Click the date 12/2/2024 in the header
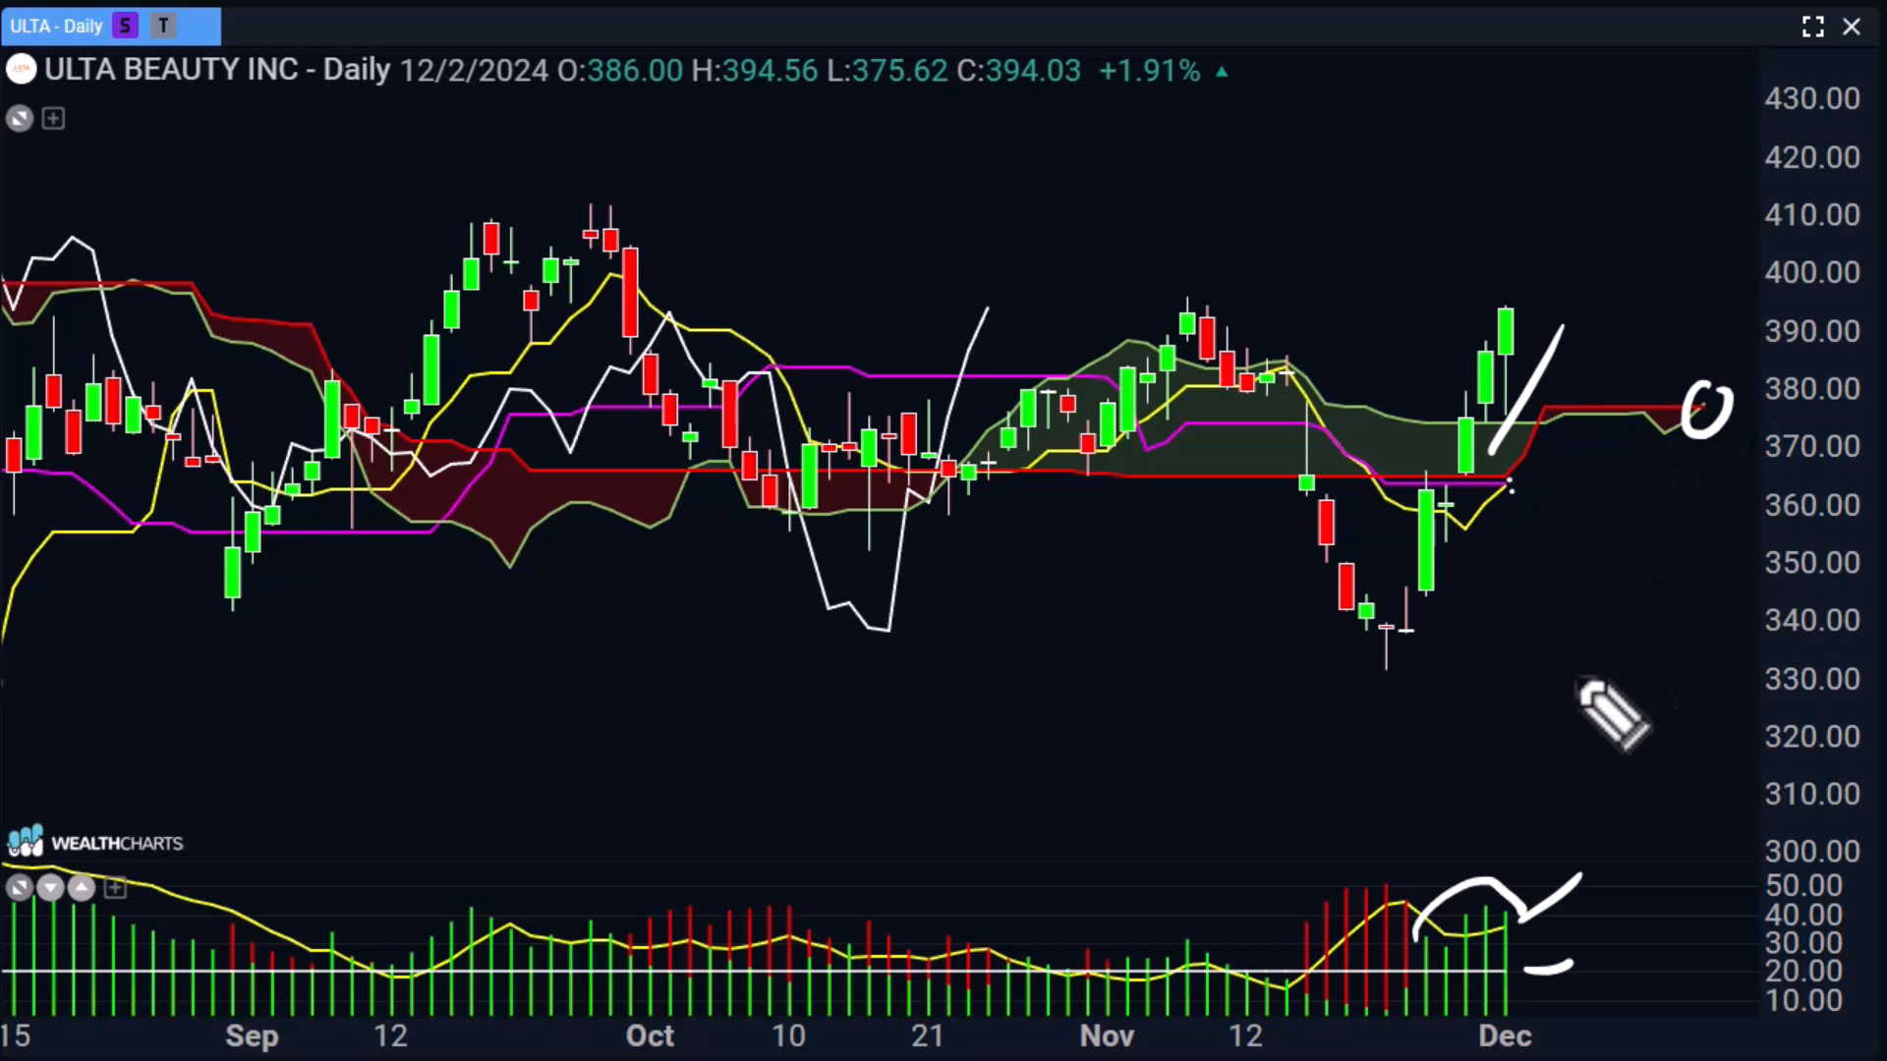The height and width of the screenshot is (1061, 1887). pyautogui.click(x=474, y=71)
